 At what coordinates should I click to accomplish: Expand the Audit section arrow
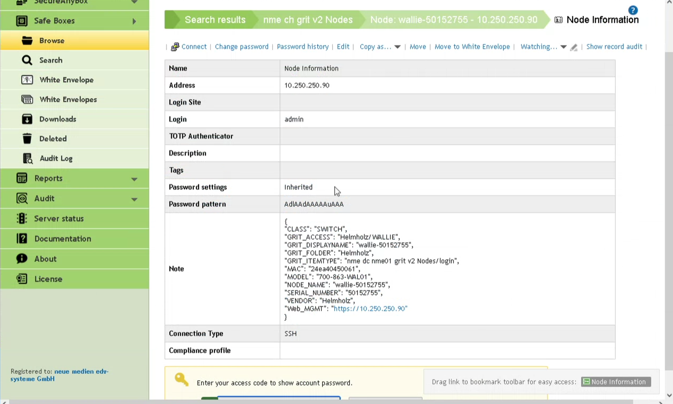coord(134,199)
